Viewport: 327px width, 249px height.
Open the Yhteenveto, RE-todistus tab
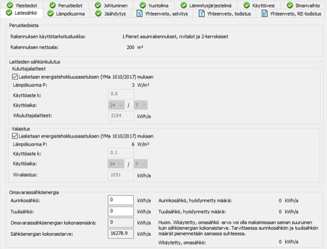[291, 14]
